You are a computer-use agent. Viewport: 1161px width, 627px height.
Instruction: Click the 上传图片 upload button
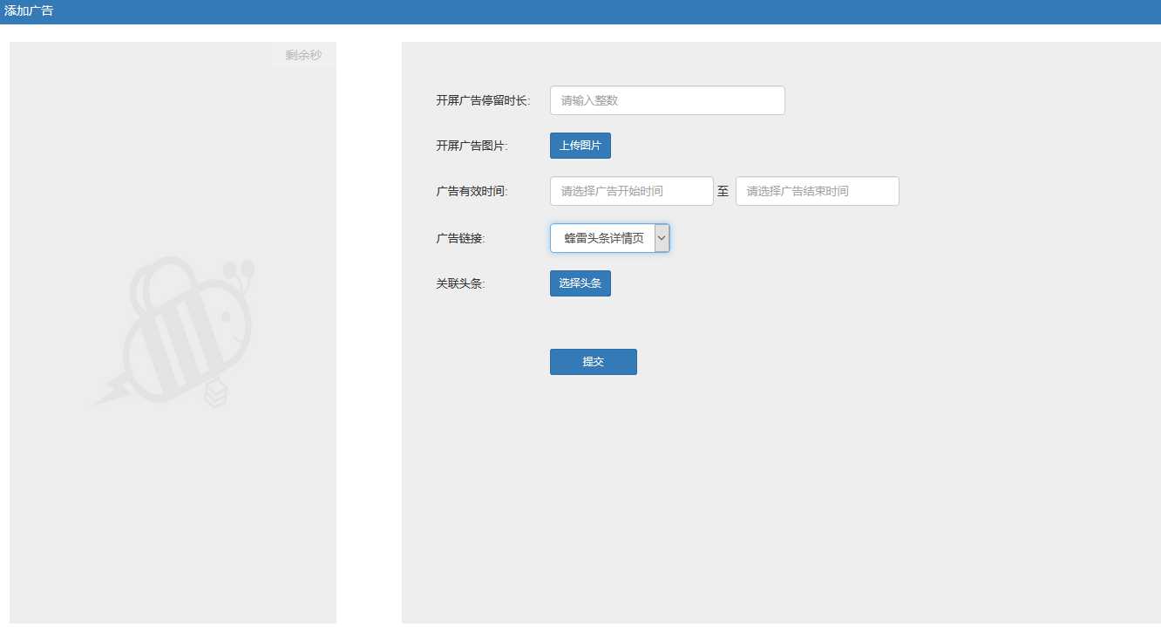580,146
